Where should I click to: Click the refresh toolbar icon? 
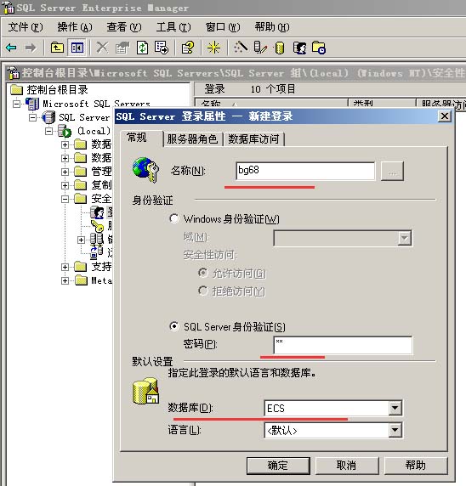click(x=142, y=48)
